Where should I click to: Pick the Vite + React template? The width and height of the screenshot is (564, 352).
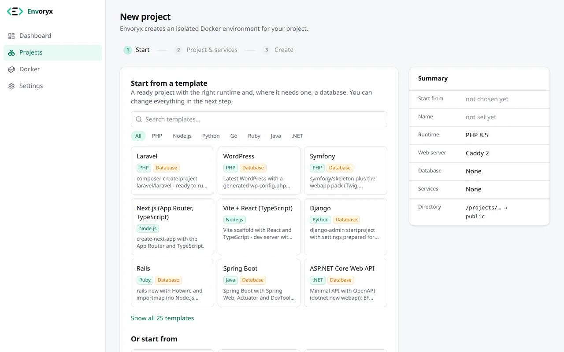point(259,227)
